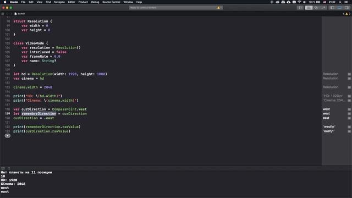The height and width of the screenshot is (198, 352).
Task: Click 'class VideoMode' on line 103
Action: click(x=29, y=43)
